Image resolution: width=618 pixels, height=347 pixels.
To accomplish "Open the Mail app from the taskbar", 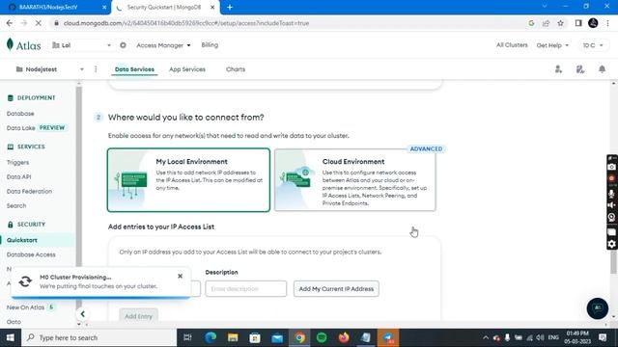I will pos(277,337).
